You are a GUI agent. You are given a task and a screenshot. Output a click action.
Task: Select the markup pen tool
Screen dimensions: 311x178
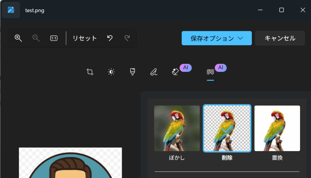coord(154,72)
